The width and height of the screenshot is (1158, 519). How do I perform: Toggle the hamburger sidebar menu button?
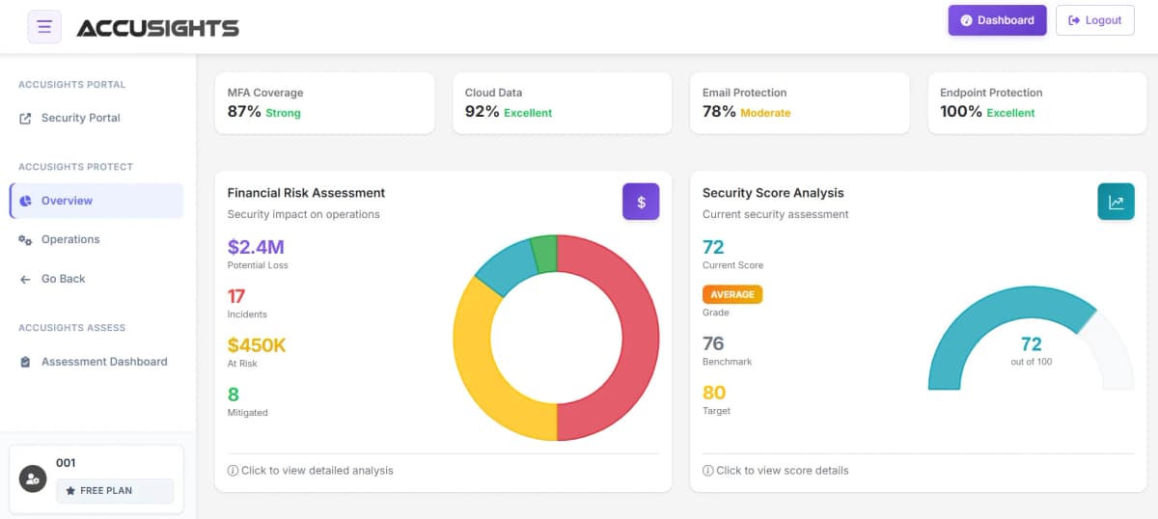point(44,27)
